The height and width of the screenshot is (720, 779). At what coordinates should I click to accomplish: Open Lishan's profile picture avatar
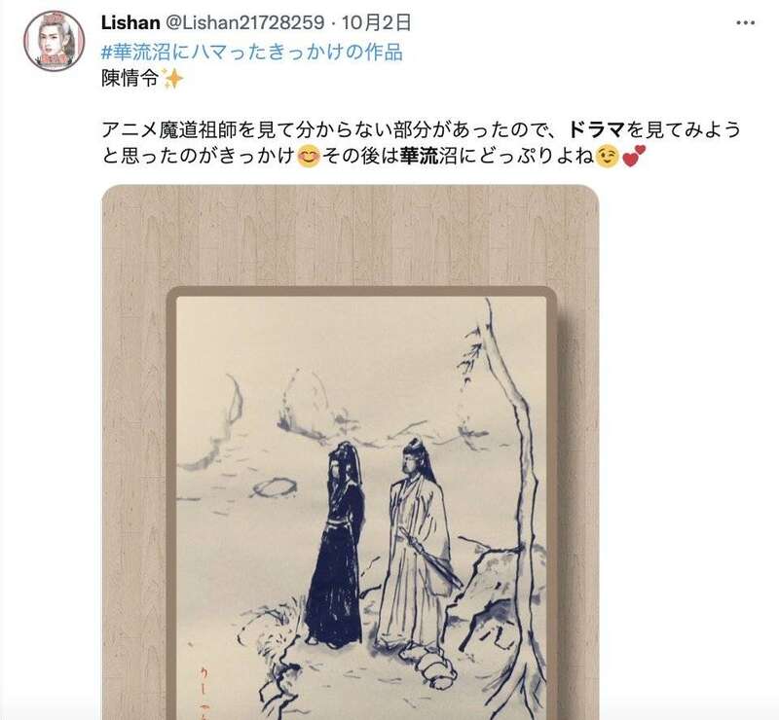click(55, 41)
